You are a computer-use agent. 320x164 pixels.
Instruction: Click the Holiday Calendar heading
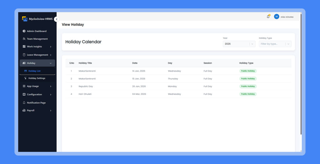click(83, 42)
